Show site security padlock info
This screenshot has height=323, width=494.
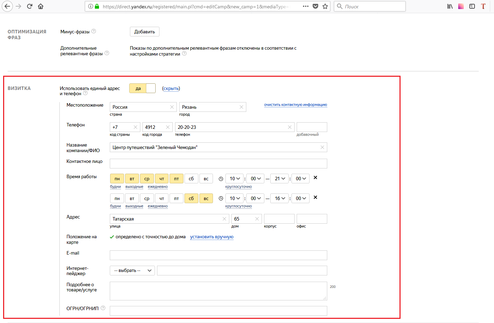[x=97, y=6]
